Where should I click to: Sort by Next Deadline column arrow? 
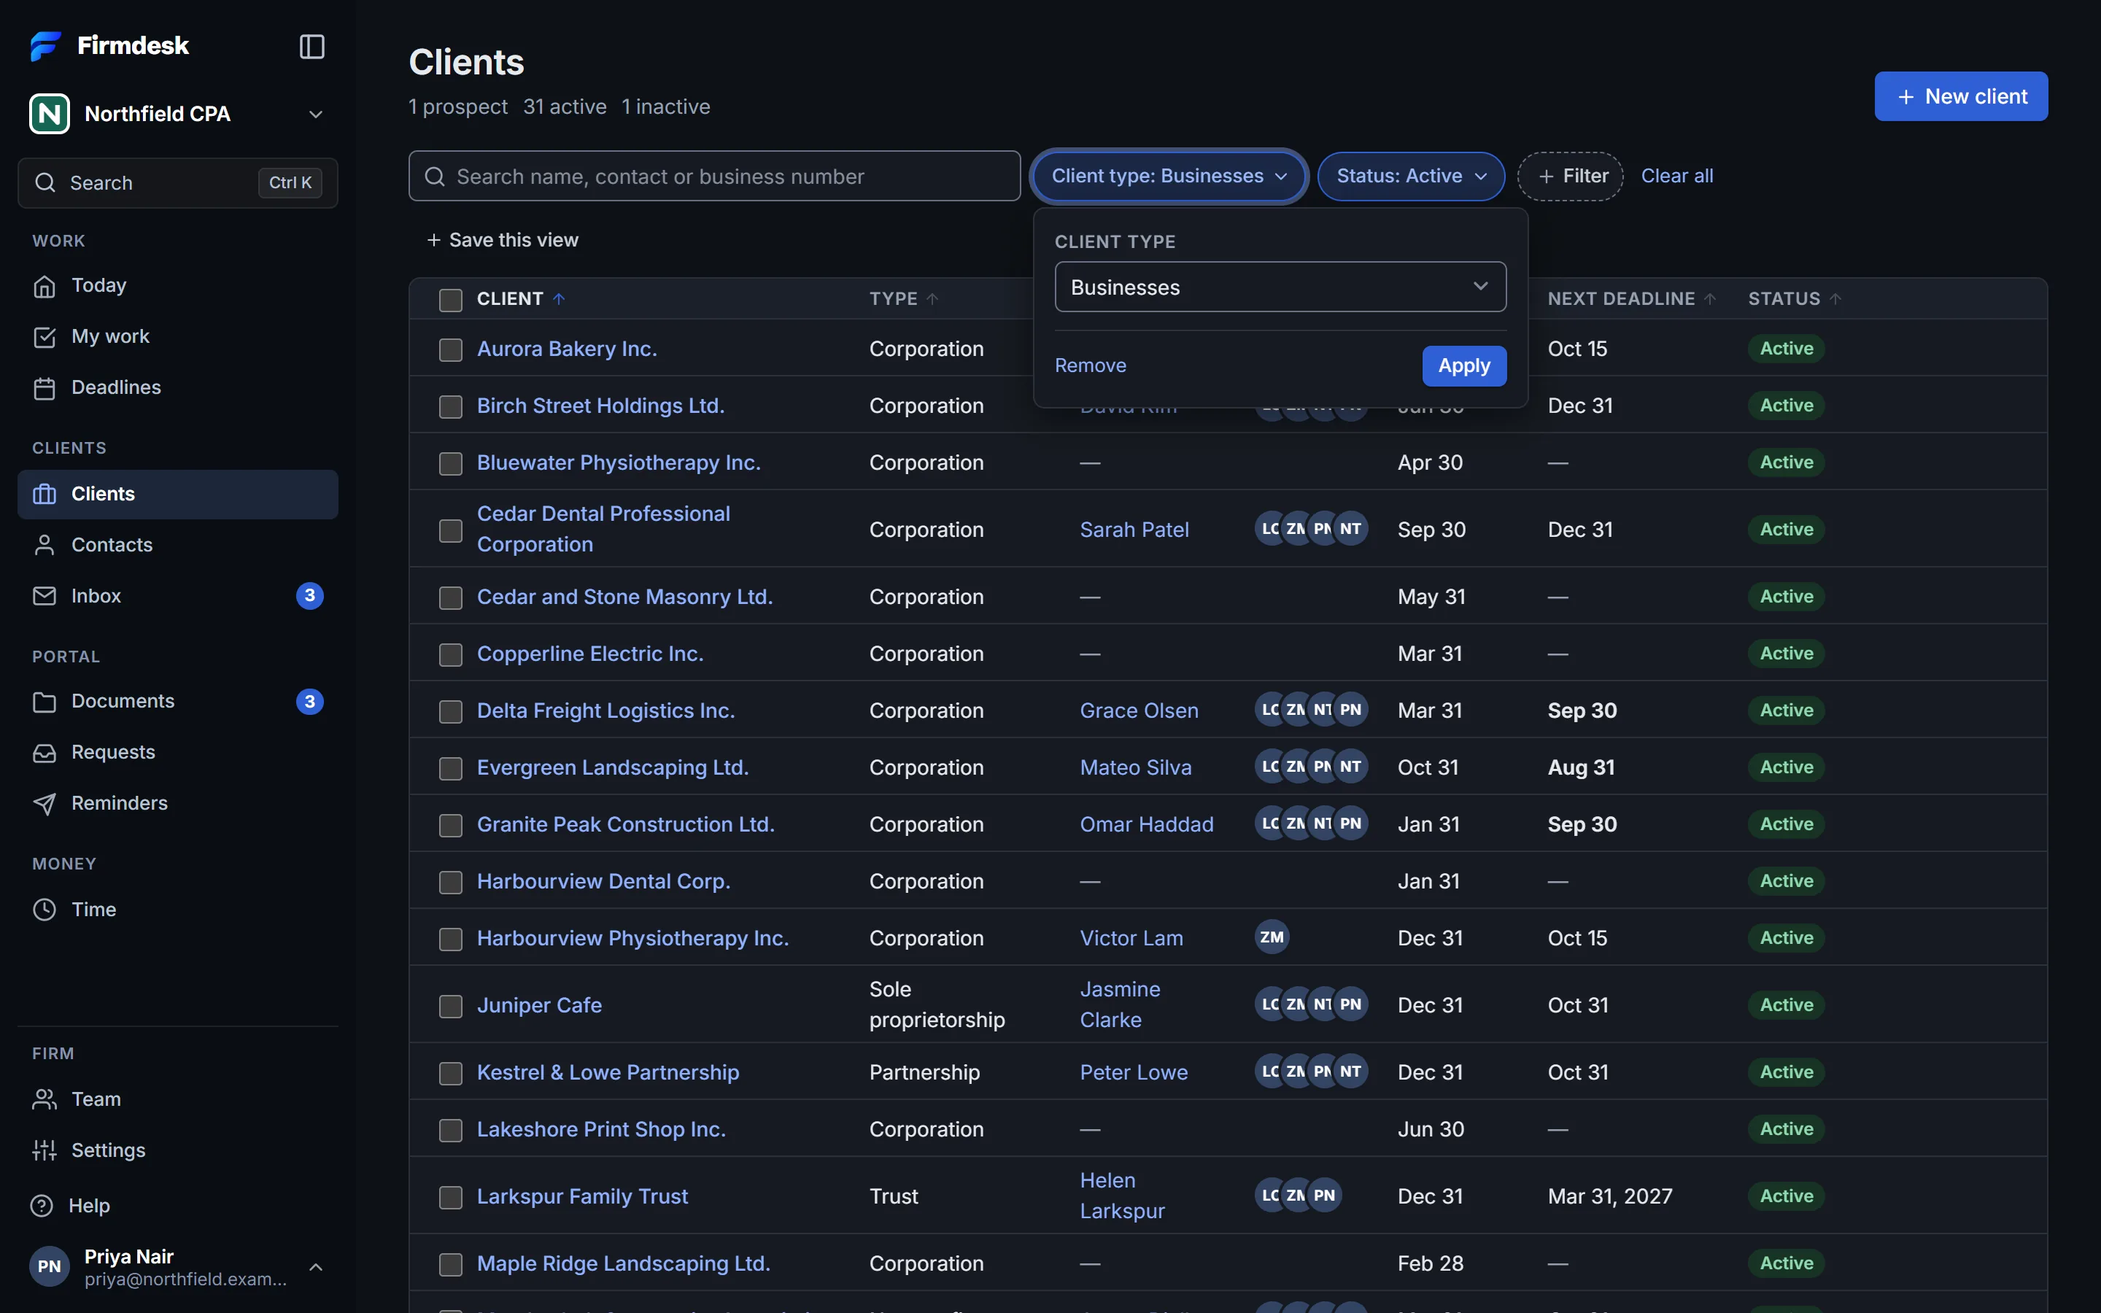tap(1710, 299)
